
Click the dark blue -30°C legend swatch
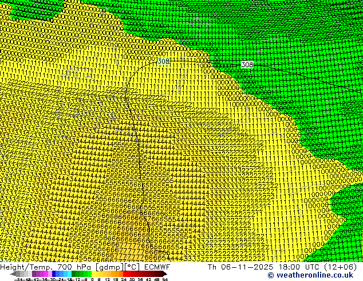54,274
